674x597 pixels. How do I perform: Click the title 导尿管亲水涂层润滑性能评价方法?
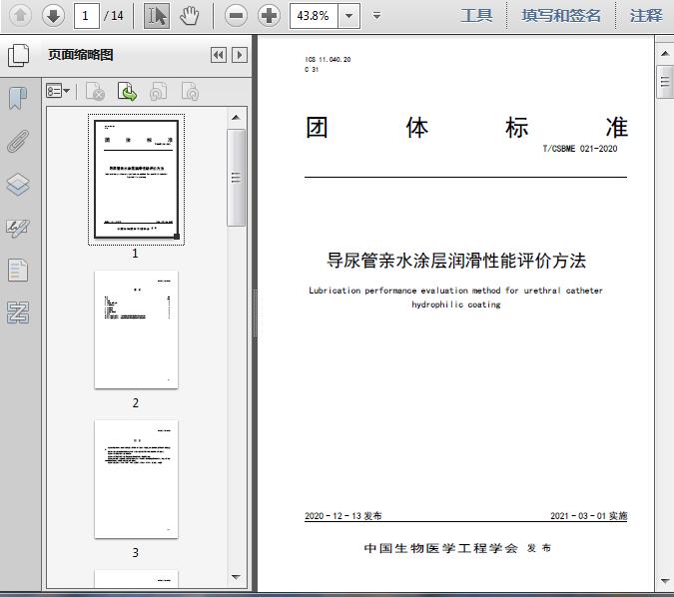456,261
